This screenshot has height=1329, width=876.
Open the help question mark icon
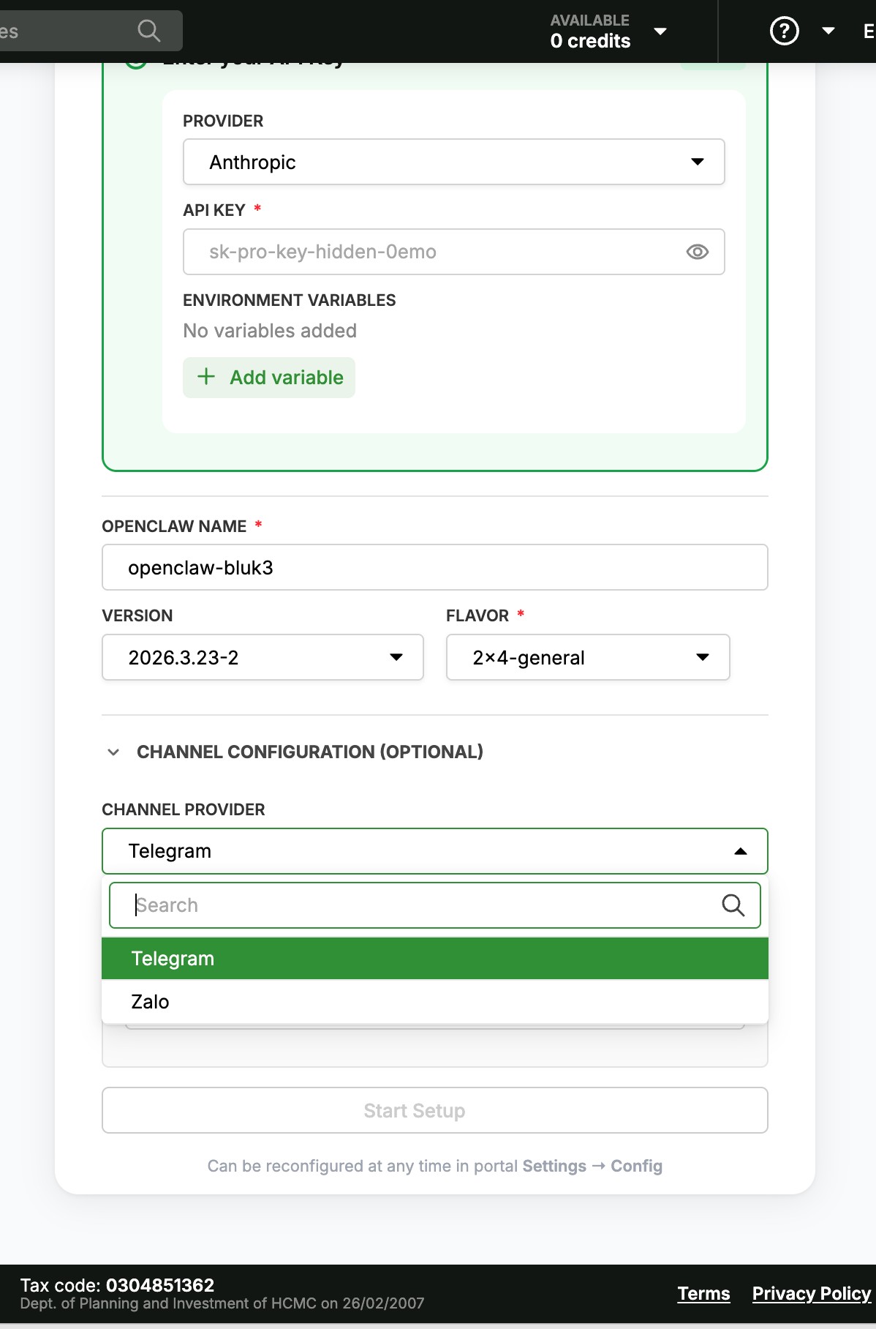(784, 31)
